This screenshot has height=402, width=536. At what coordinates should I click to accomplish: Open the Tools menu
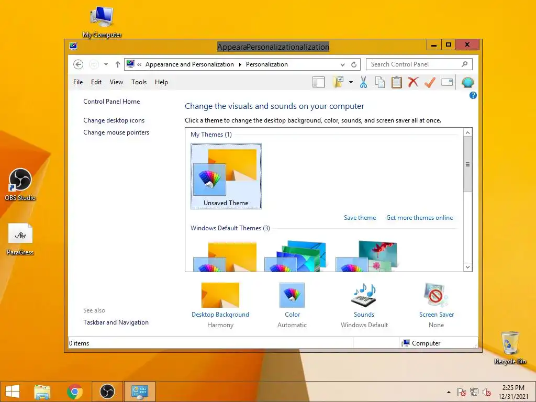pyautogui.click(x=139, y=82)
